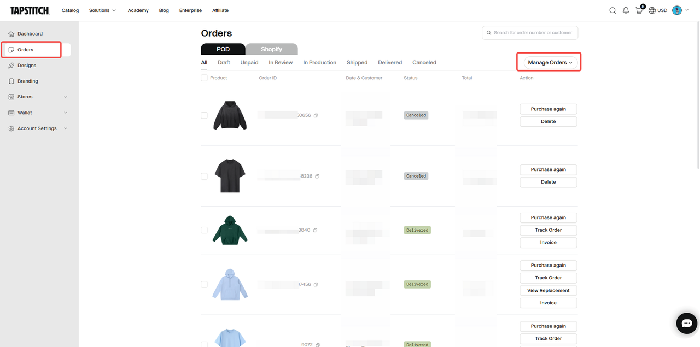Expand the Manage Orders dropdown
The width and height of the screenshot is (700, 347).
click(x=550, y=62)
